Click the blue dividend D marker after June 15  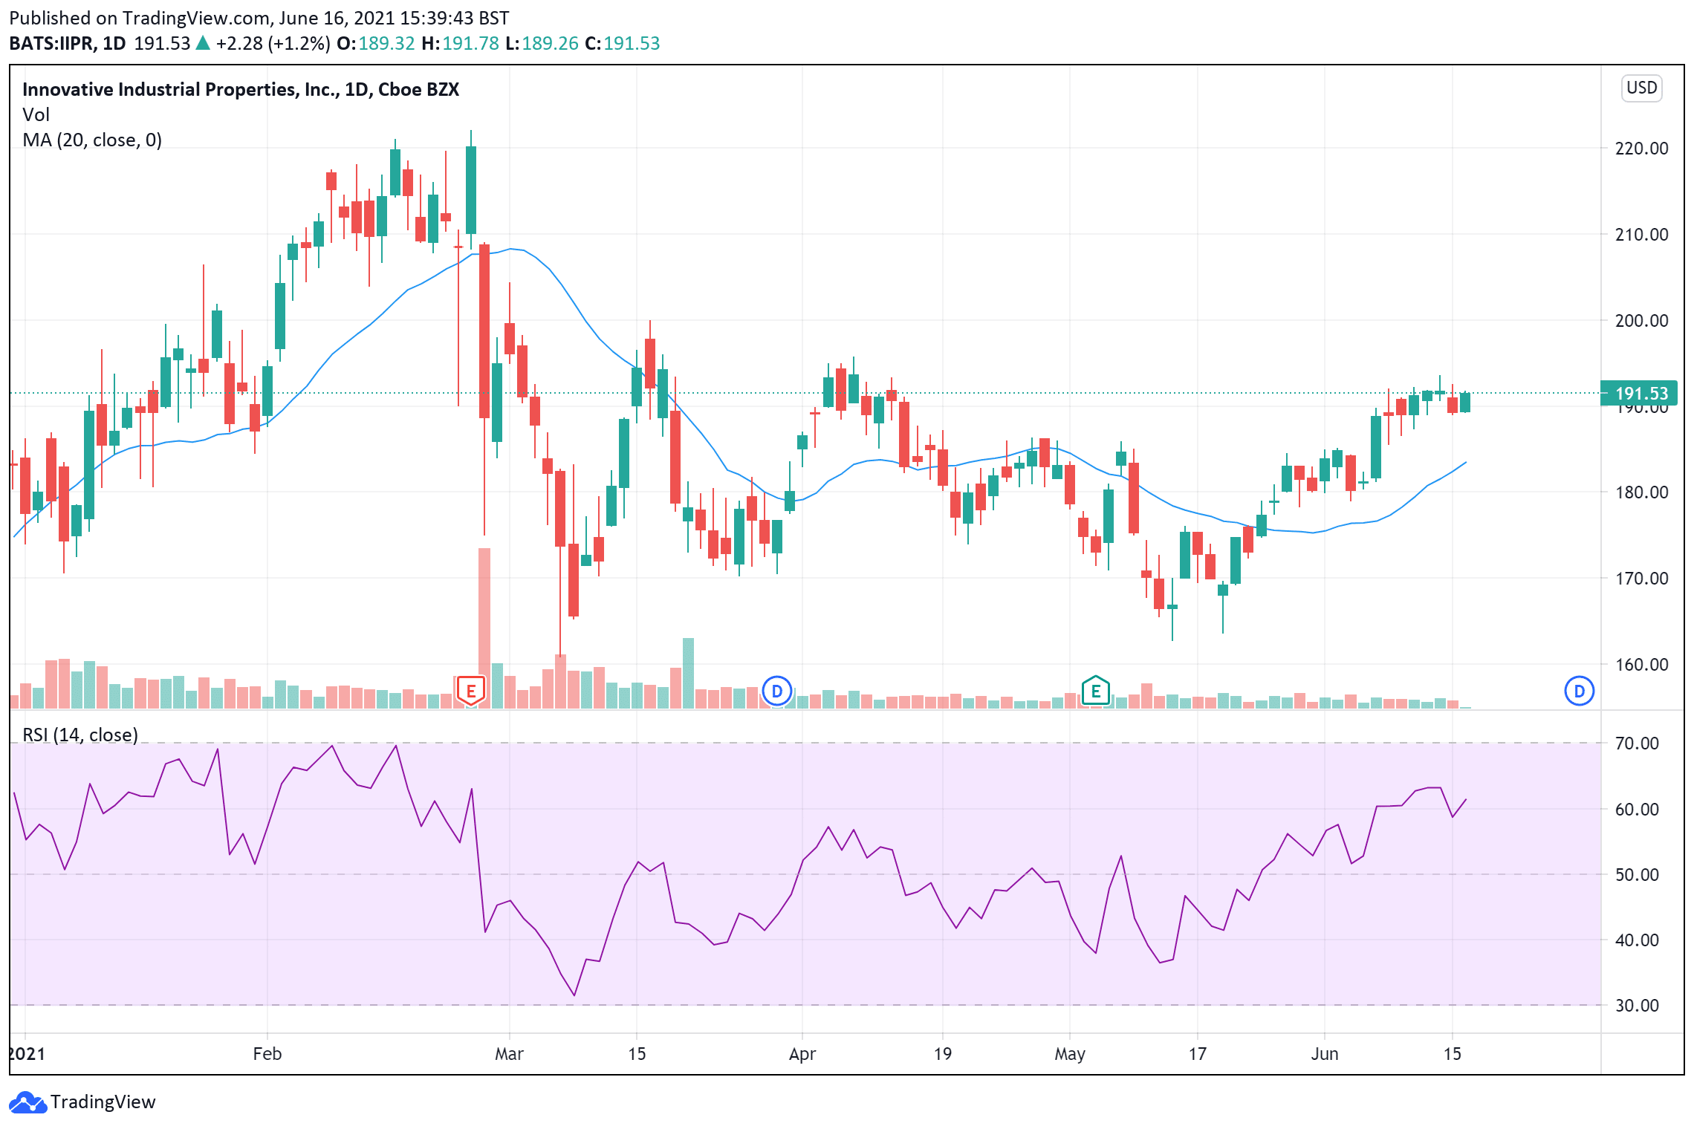[1579, 692]
